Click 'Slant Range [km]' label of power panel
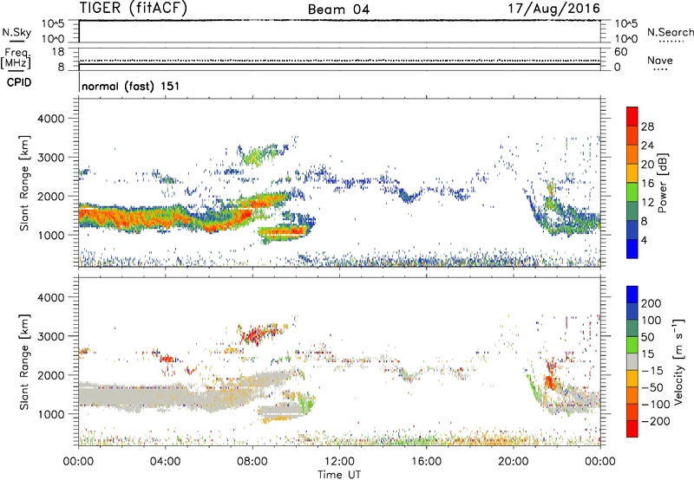 pyautogui.click(x=24, y=183)
